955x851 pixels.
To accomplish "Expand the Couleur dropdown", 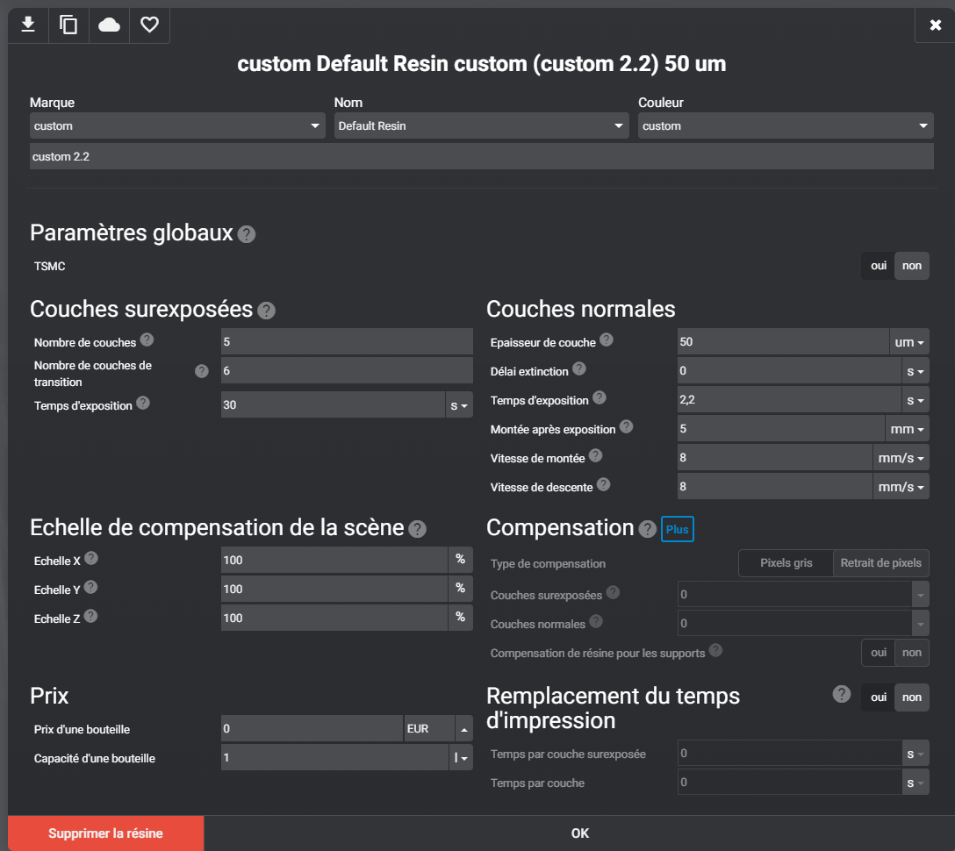I will point(785,126).
